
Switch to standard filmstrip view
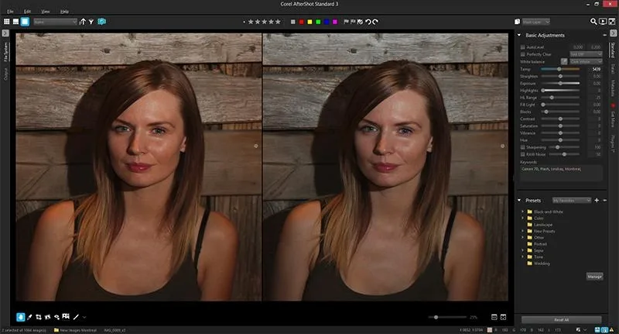tap(15, 22)
